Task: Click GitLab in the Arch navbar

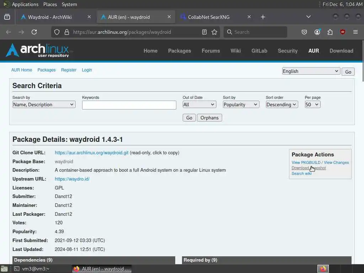Action: pos(259,50)
